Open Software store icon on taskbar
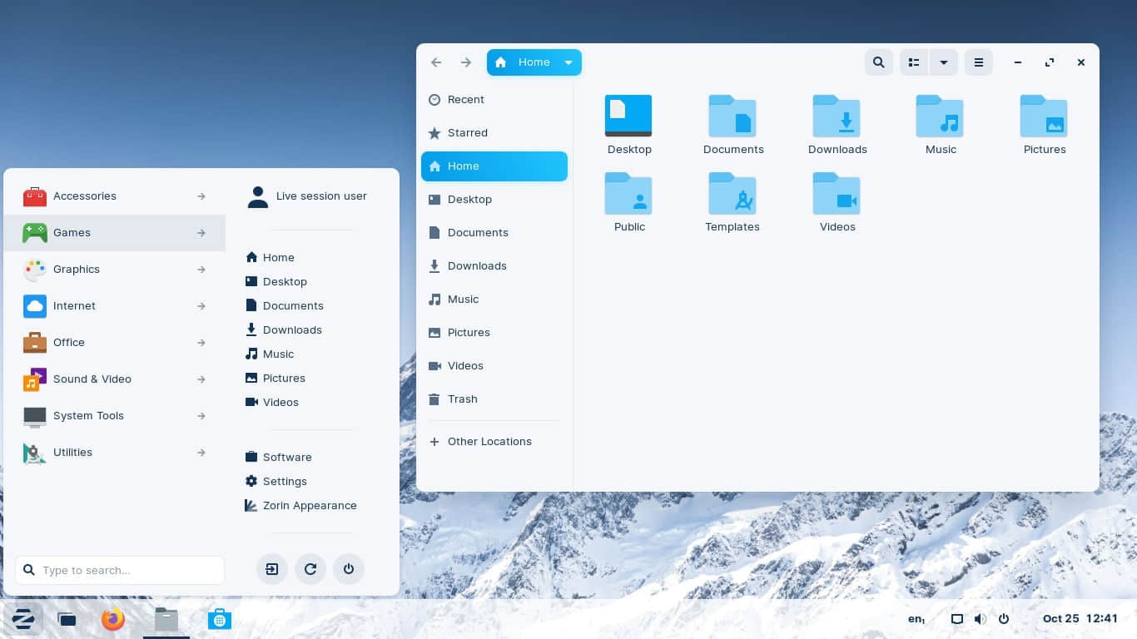Screen dimensions: 1137x639 click(x=220, y=619)
